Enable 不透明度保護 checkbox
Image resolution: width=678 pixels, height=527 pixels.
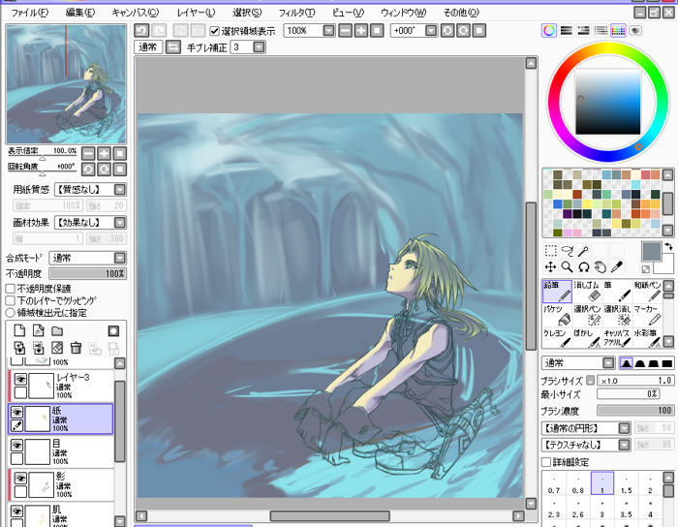(x=11, y=289)
